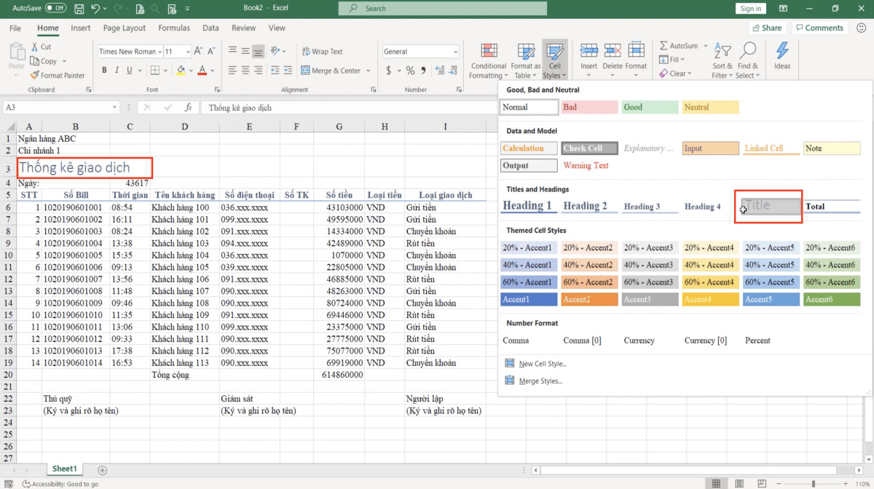Image resolution: width=874 pixels, height=489 pixels.
Task: Click the formula bar text field
Action: (x=350, y=108)
